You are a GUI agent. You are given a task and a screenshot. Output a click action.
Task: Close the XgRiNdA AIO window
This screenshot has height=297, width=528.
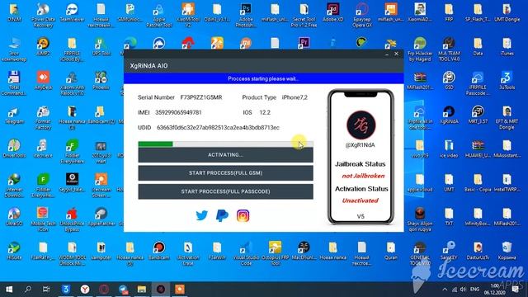(396, 54)
